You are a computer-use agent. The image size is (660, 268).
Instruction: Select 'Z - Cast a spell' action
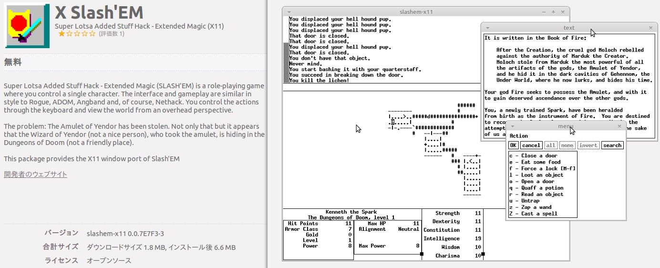pos(543,214)
